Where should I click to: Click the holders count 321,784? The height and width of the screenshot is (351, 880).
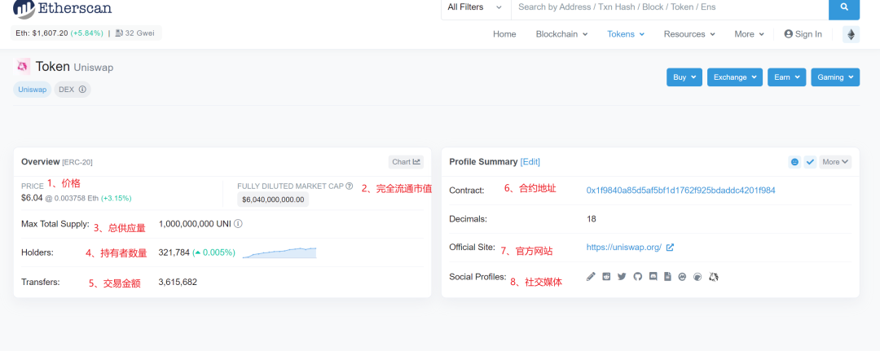(174, 252)
